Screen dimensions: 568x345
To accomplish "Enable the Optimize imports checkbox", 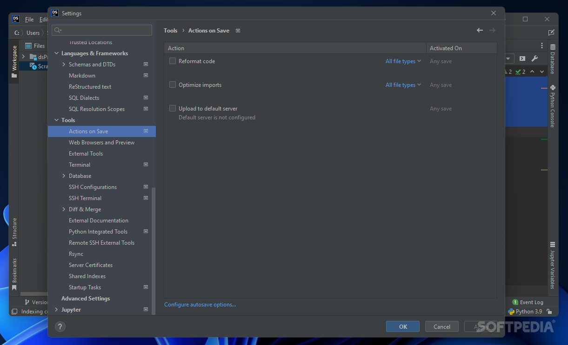I will (x=173, y=85).
